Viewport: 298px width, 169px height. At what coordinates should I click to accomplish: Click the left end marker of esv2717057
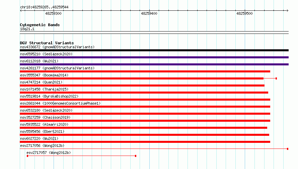(x=27, y=156)
